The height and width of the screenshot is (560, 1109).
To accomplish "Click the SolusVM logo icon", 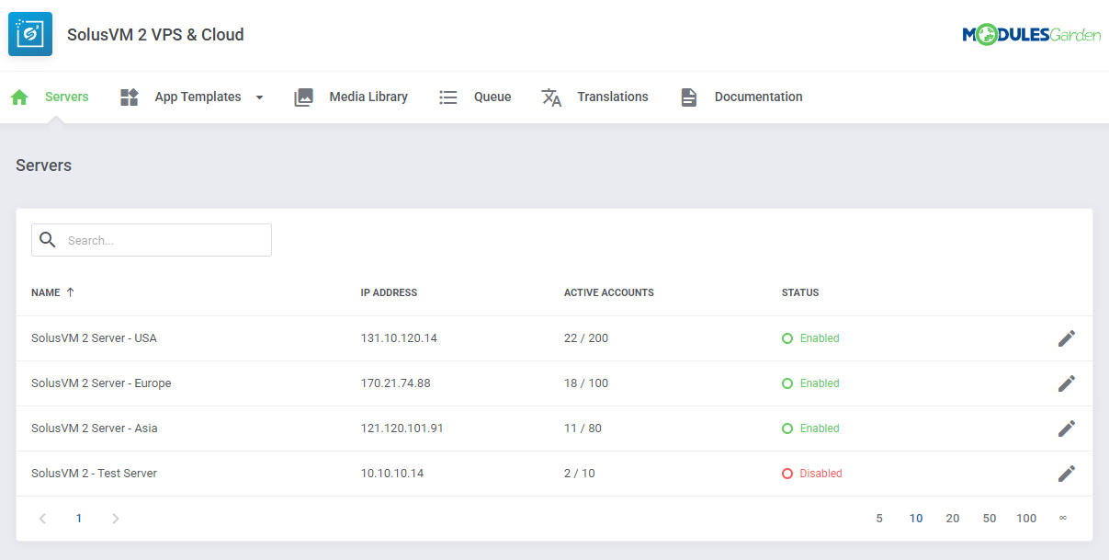I will [x=30, y=34].
